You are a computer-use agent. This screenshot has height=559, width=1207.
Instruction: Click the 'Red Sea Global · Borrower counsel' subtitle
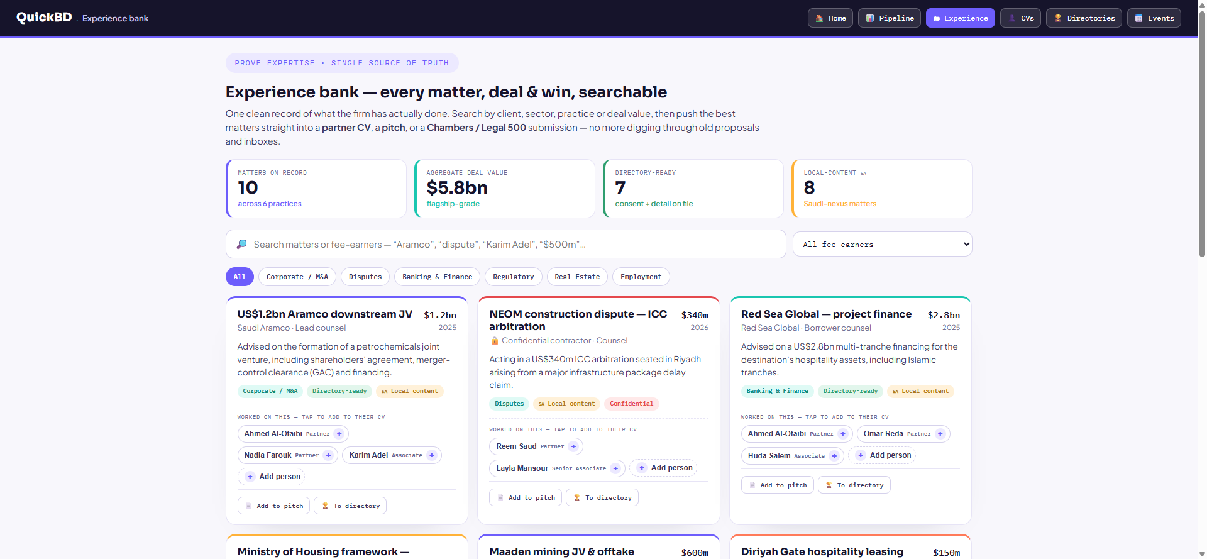tap(806, 328)
